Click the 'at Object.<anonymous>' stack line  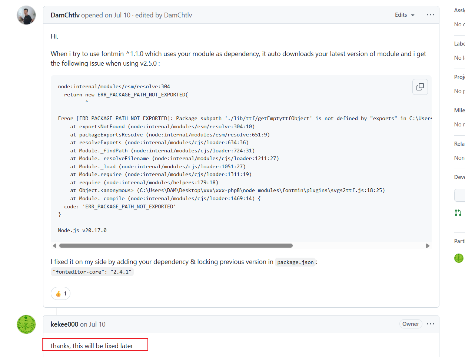(228, 190)
